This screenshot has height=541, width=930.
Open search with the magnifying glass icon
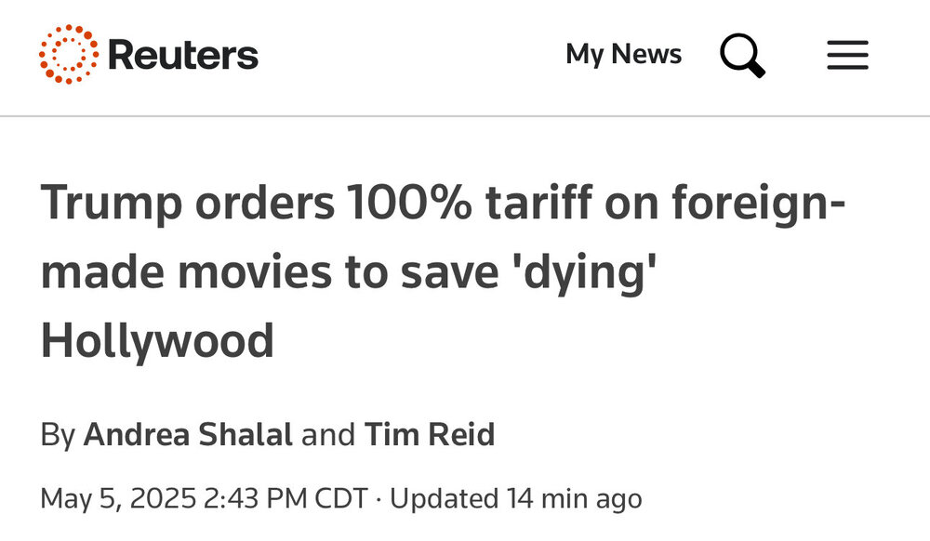pyautogui.click(x=742, y=55)
